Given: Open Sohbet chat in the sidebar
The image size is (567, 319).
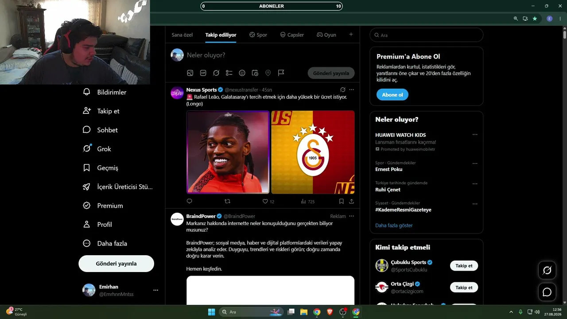Looking at the screenshot, I should [x=100, y=130].
